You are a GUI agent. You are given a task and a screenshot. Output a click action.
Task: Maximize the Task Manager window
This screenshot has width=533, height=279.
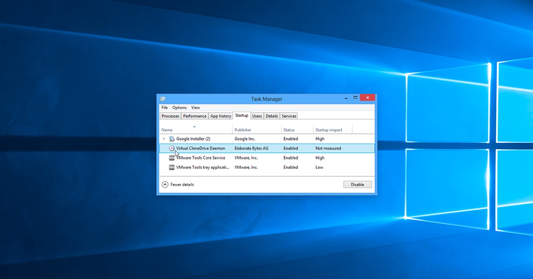[355, 98]
